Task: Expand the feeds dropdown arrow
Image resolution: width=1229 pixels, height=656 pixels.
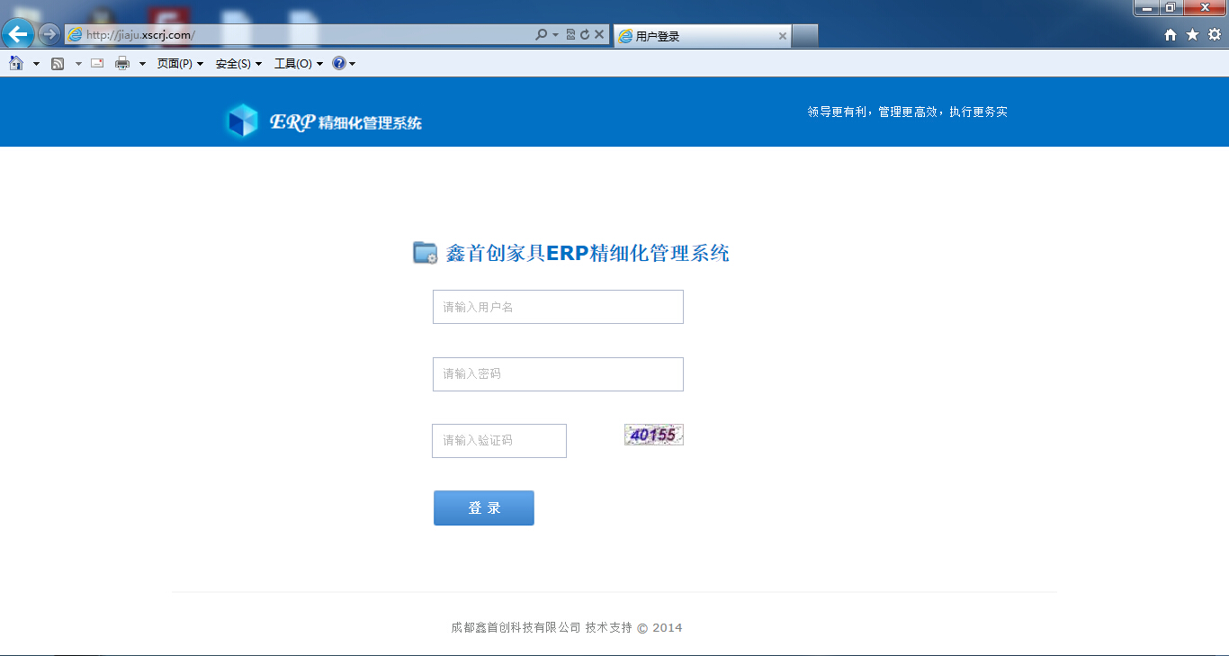Action: point(78,64)
